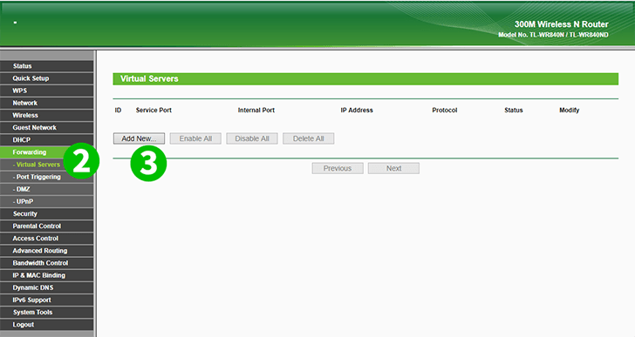Open the UPnP submenu item
635x337 pixels.
47,202
